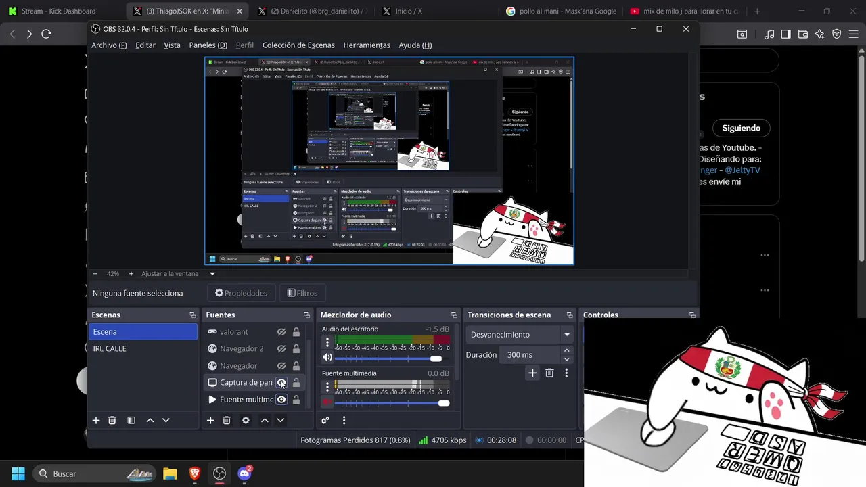Add a new source in Fuentes

[x=210, y=420]
